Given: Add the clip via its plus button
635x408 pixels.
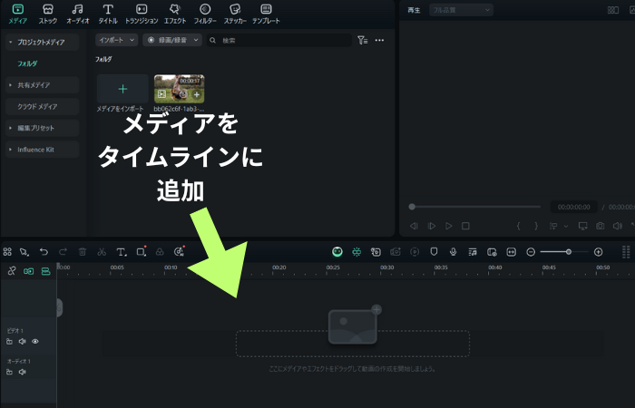Looking at the screenshot, I should pos(197,94).
